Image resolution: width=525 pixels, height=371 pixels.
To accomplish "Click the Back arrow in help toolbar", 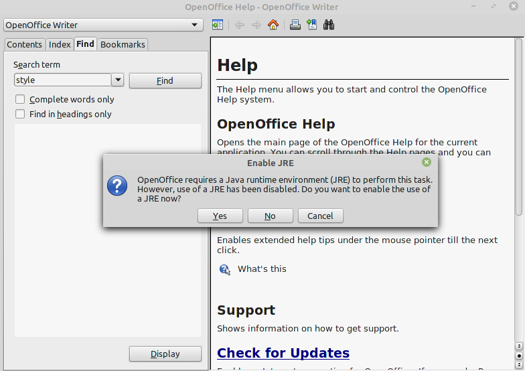I will coord(240,25).
